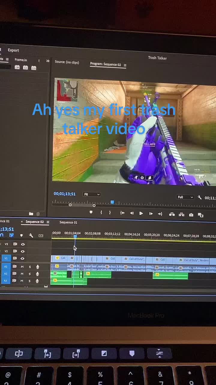Viewport: 216px width, 385px height.
Task: Open timeline display settings wrench
Action: pyautogui.click(x=31, y=236)
